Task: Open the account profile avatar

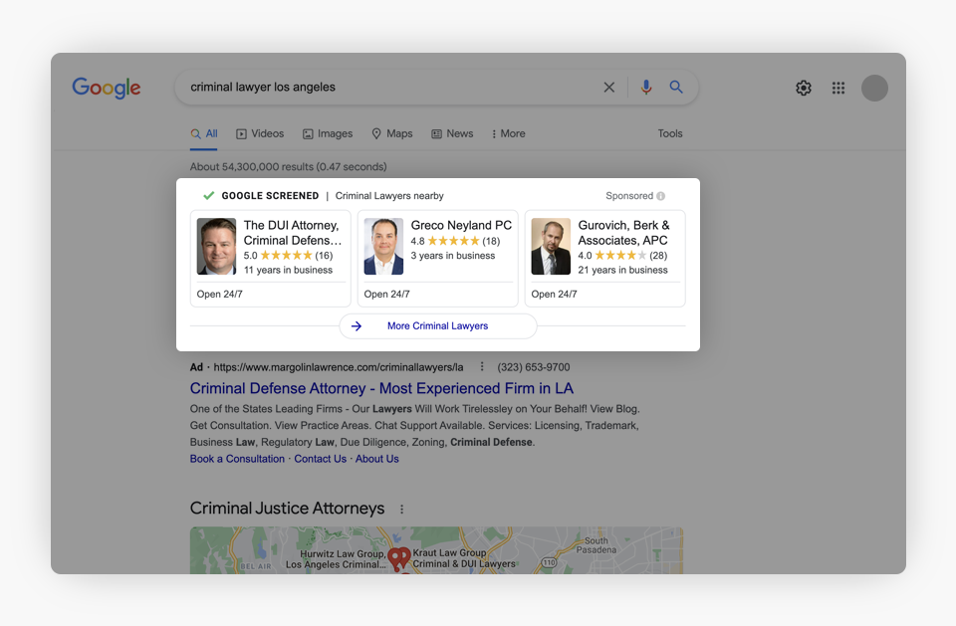Action: [874, 88]
